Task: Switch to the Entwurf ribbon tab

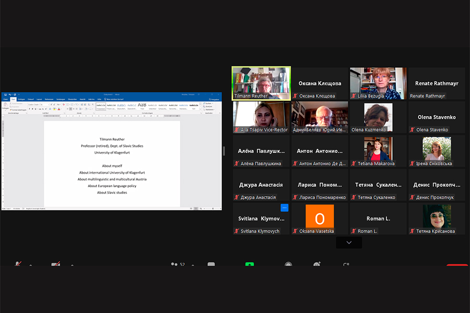Action: [31, 99]
